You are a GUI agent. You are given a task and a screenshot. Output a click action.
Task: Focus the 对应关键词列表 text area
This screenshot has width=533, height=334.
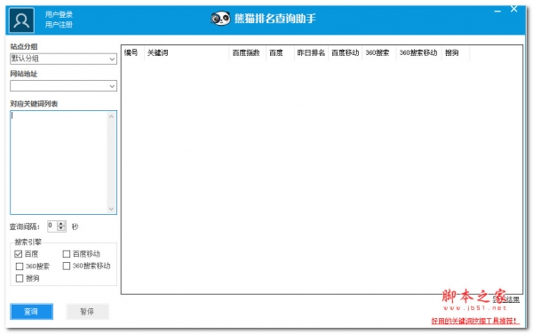pyautogui.click(x=59, y=163)
